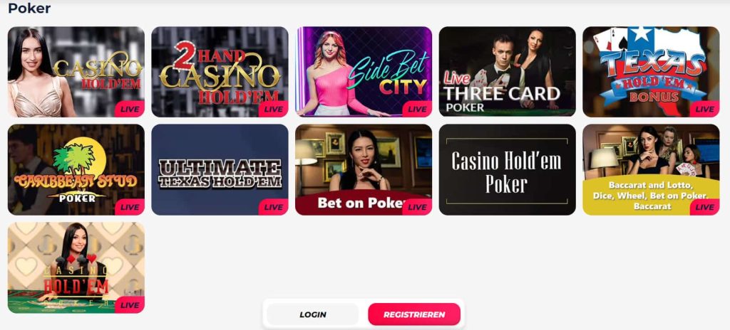Launch the Side Bet City game
The height and width of the screenshot is (330, 730).
pyautogui.click(x=364, y=72)
